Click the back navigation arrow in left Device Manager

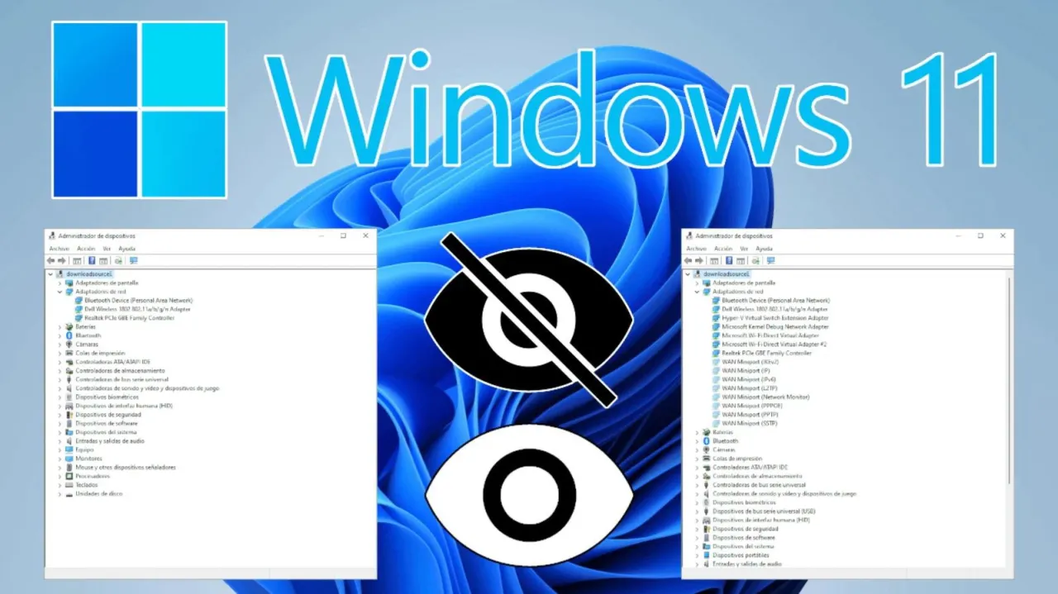51,260
